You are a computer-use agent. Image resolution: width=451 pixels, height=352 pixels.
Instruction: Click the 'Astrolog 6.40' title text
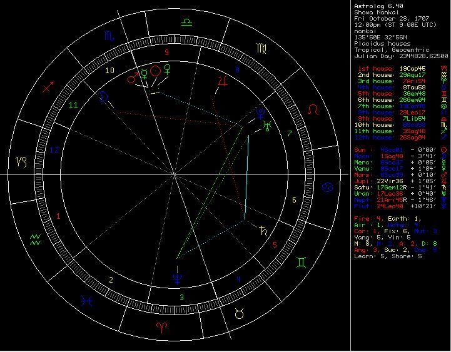click(x=378, y=6)
